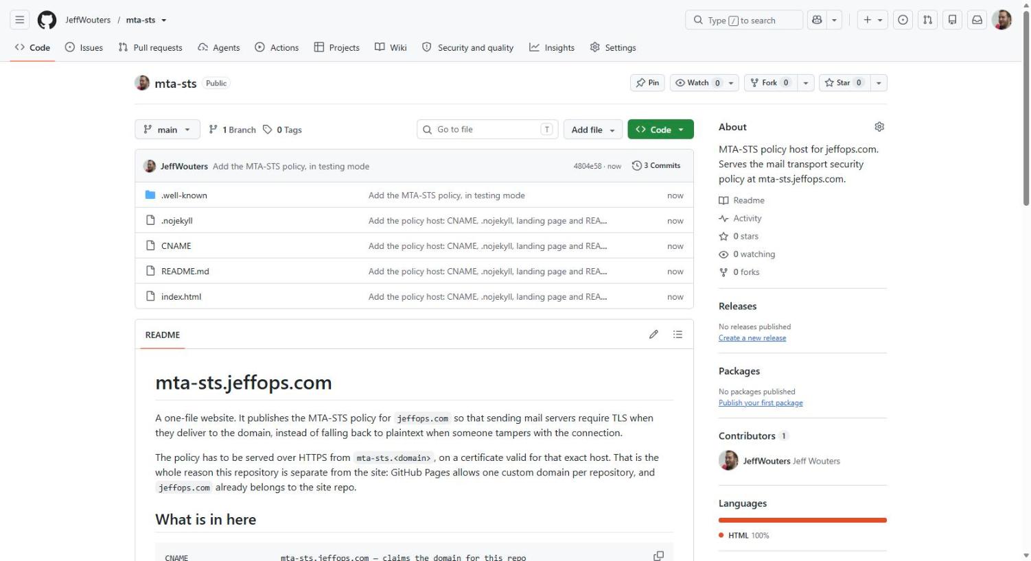
Task: Expand the Copilot dropdown arrow
Action: coord(835,20)
